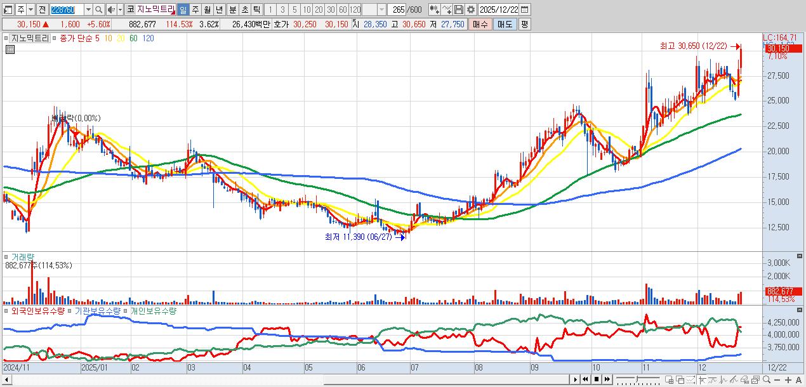Choose the 5 interval button

point(294,10)
